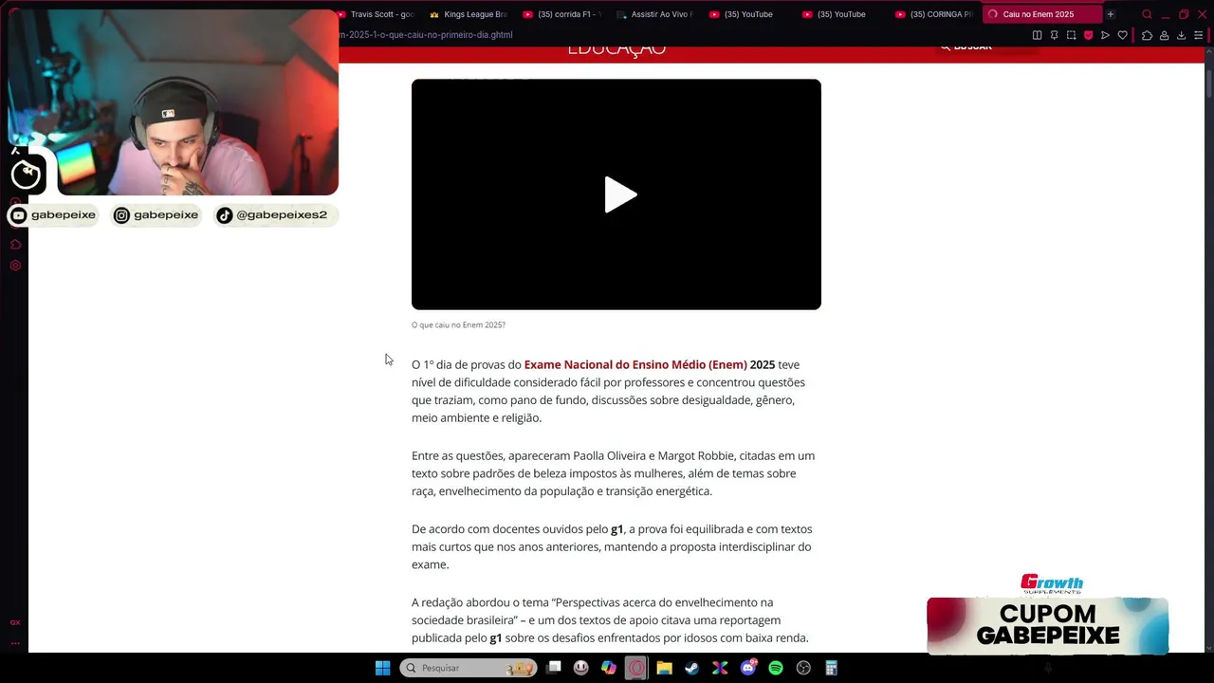This screenshot has width=1214, height=683.
Task: Open the Exame Nacional do Ensino Médio link
Action: [x=635, y=364]
